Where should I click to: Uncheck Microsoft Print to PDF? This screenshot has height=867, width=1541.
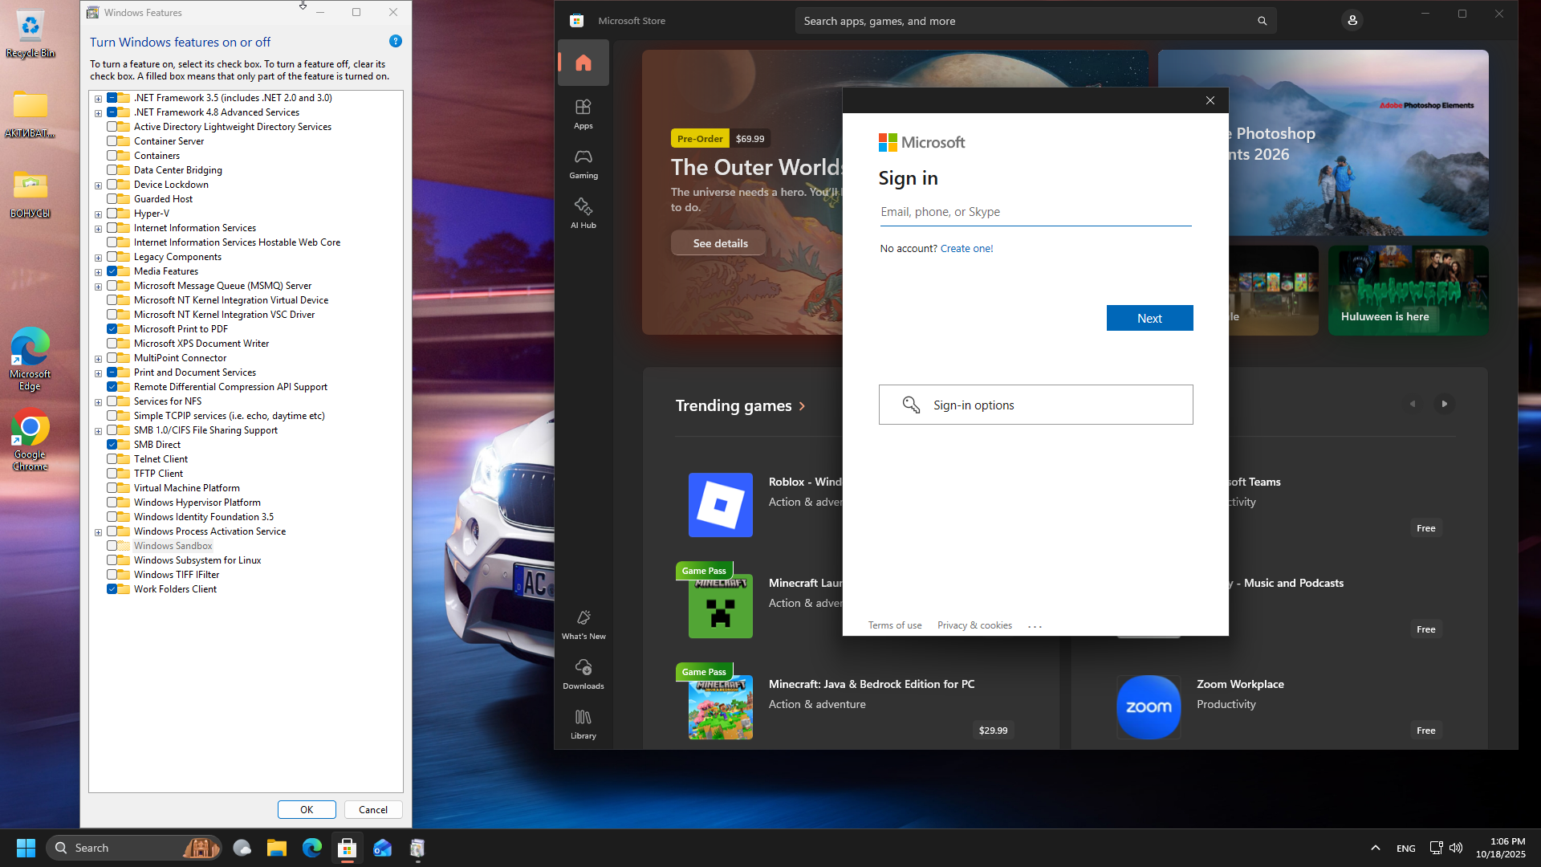tap(112, 329)
